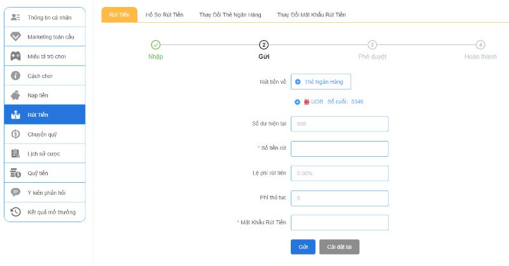Click the blue Gửi submit button
This screenshot has width=509, height=266.
[303, 247]
